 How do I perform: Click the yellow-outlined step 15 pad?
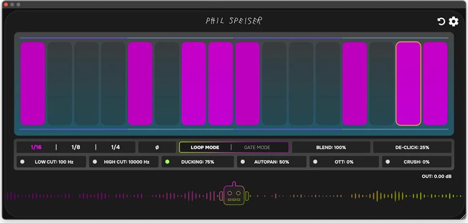coord(409,83)
